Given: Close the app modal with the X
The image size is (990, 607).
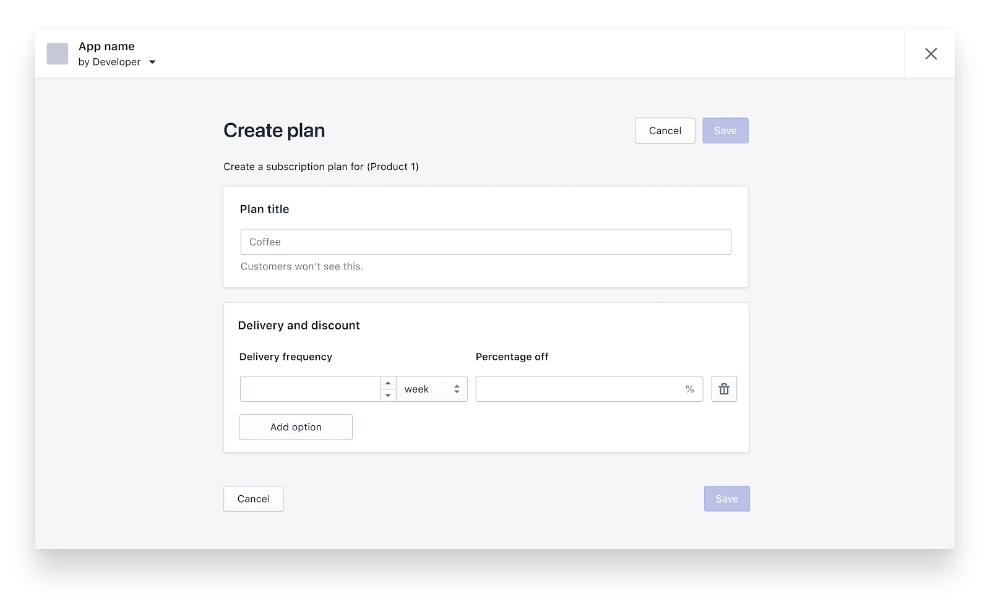Looking at the screenshot, I should [x=931, y=54].
